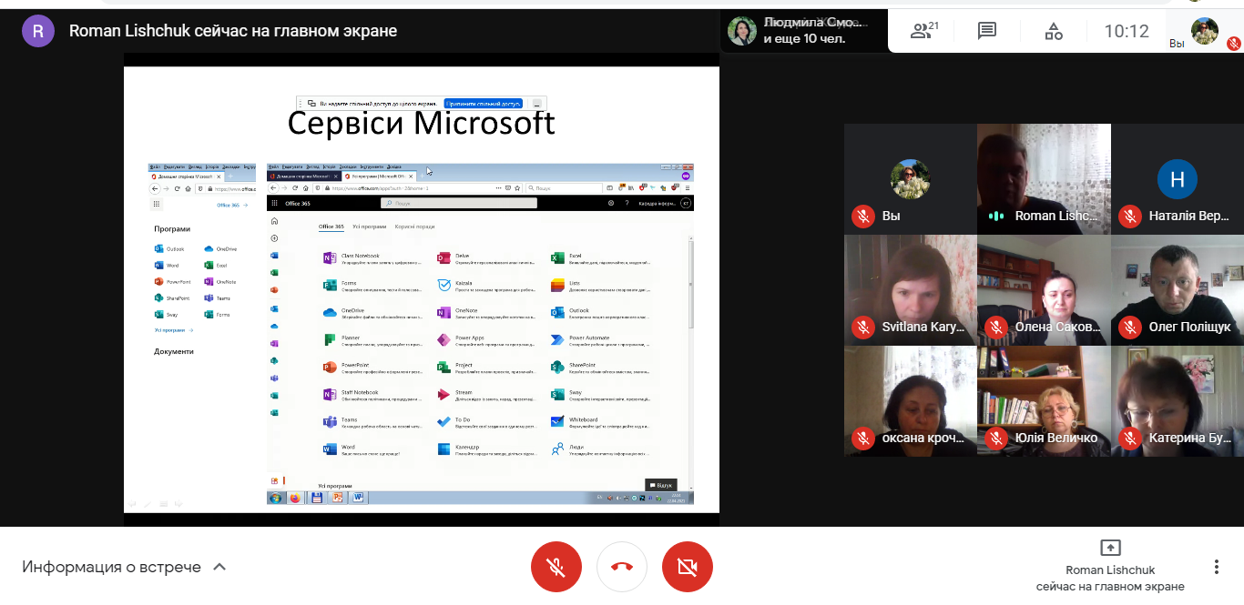Click the present screen icon above Roman Lishchuk label
The image size is (1244, 605).
pyautogui.click(x=1110, y=548)
